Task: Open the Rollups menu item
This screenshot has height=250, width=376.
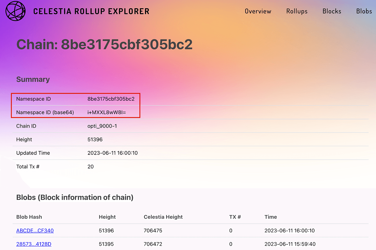Action: [x=297, y=11]
